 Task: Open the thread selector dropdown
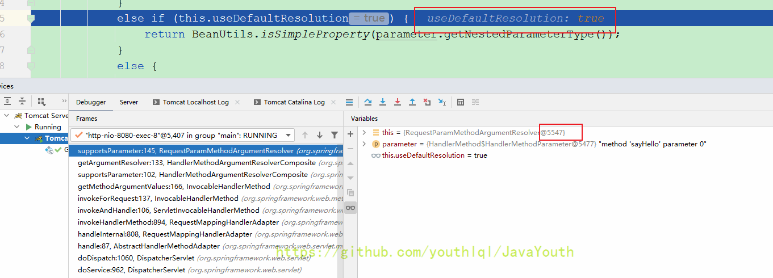click(x=289, y=136)
